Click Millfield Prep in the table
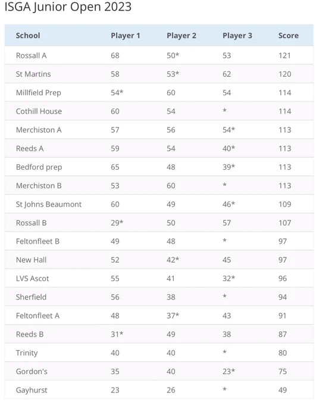Screen dimensions: 316x405 point(39,93)
